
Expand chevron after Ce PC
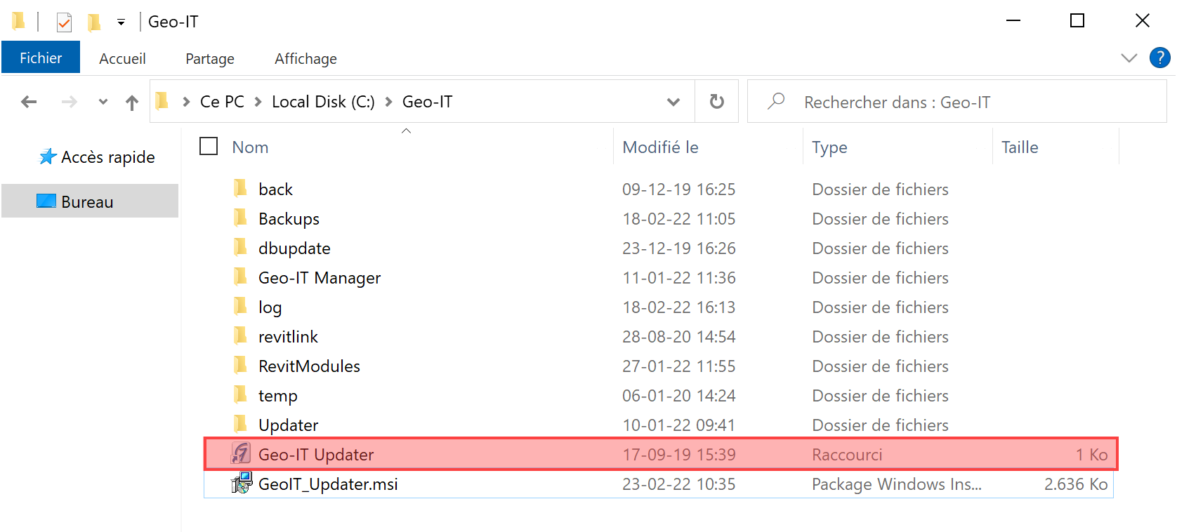258,102
